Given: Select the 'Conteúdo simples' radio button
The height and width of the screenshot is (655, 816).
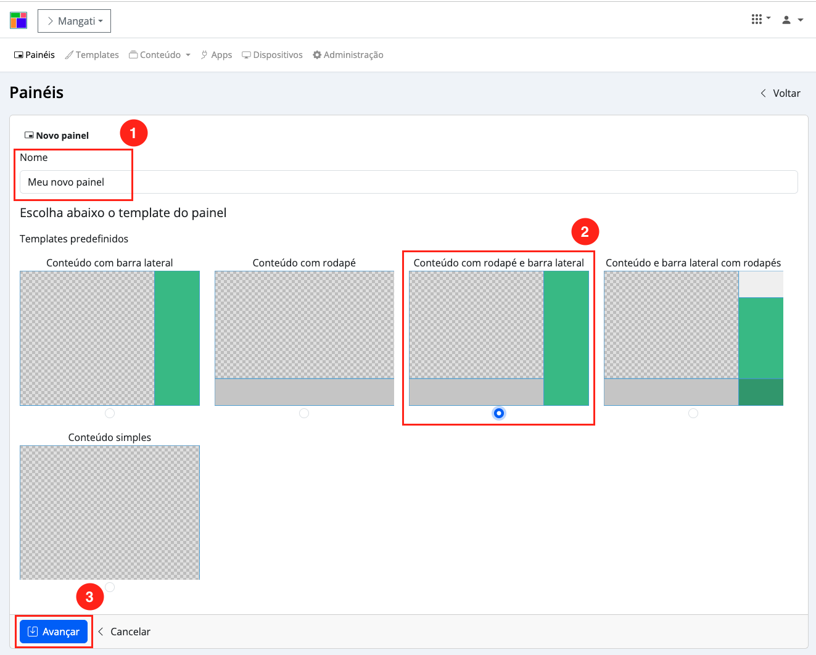Looking at the screenshot, I should pyautogui.click(x=110, y=587).
